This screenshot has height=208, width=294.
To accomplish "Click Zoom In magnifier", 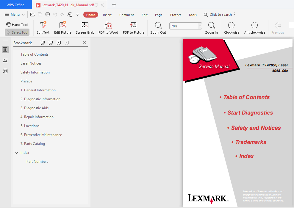I will pyautogui.click(x=211, y=28).
